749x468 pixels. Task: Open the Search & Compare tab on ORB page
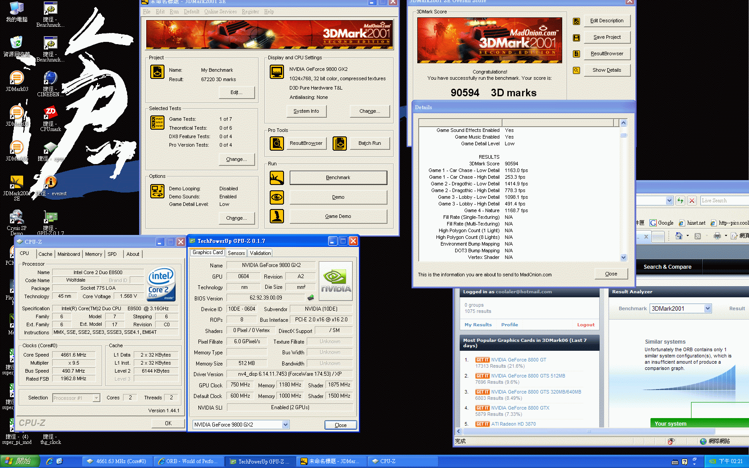pos(667,267)
